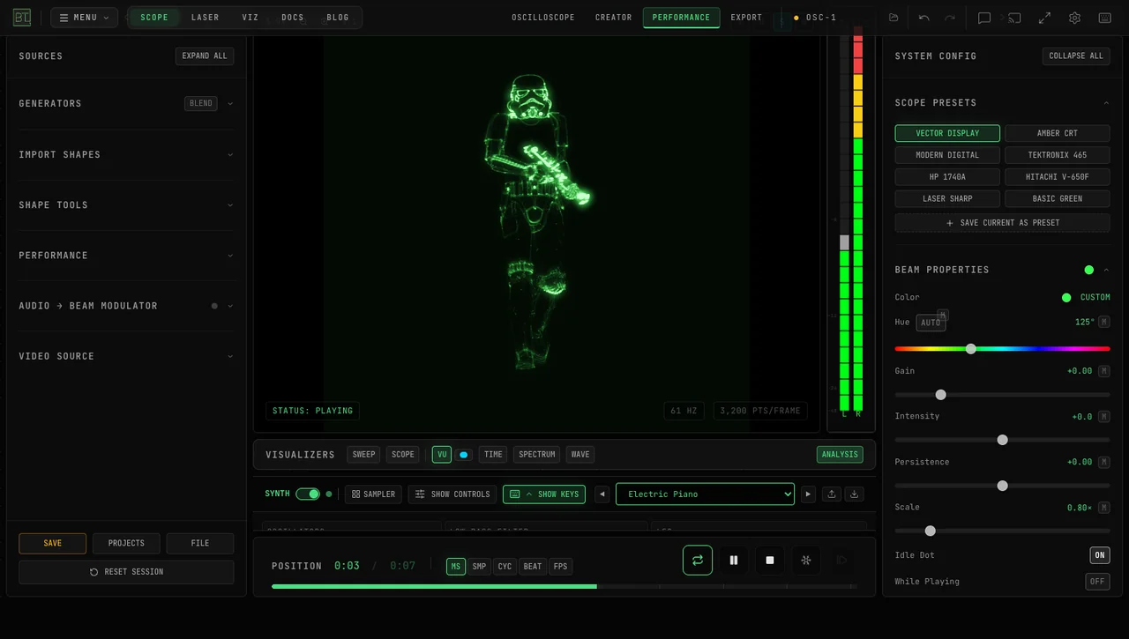Expand Audio → Beam Modulator section
The image size is (1129, 639).
pos(230,306)
